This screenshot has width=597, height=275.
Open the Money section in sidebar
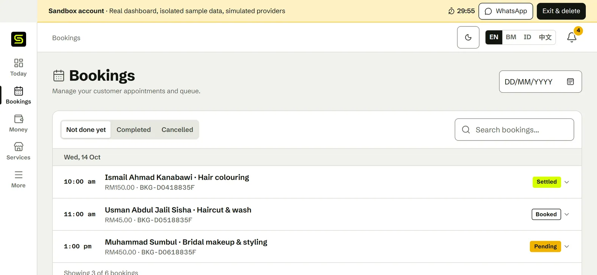point(18,123)
